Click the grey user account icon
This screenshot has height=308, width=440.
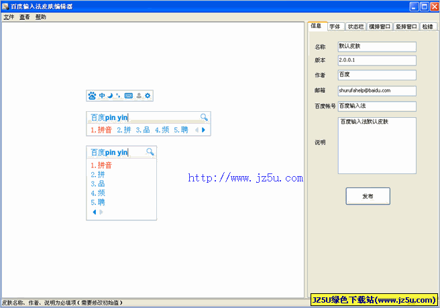(139, 96)
